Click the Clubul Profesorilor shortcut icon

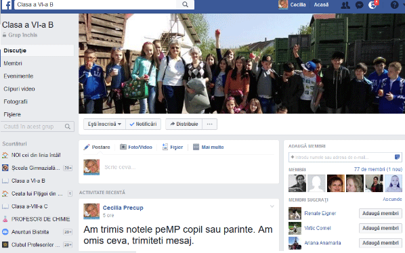point(5,244)
